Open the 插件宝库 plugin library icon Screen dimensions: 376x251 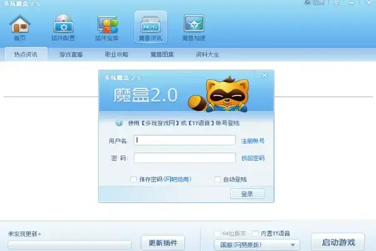click(107, 27)
